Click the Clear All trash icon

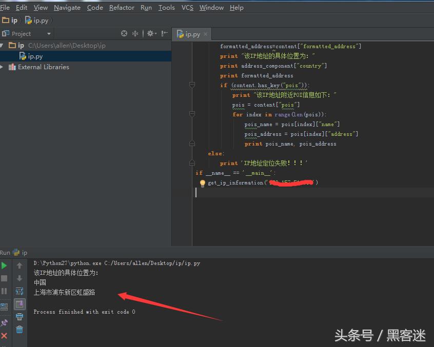[19, 330]
